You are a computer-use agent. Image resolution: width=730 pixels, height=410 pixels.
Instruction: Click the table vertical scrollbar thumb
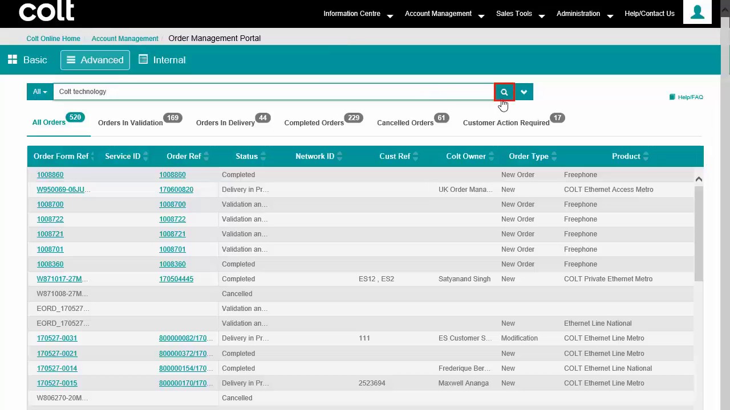(699, 233)
